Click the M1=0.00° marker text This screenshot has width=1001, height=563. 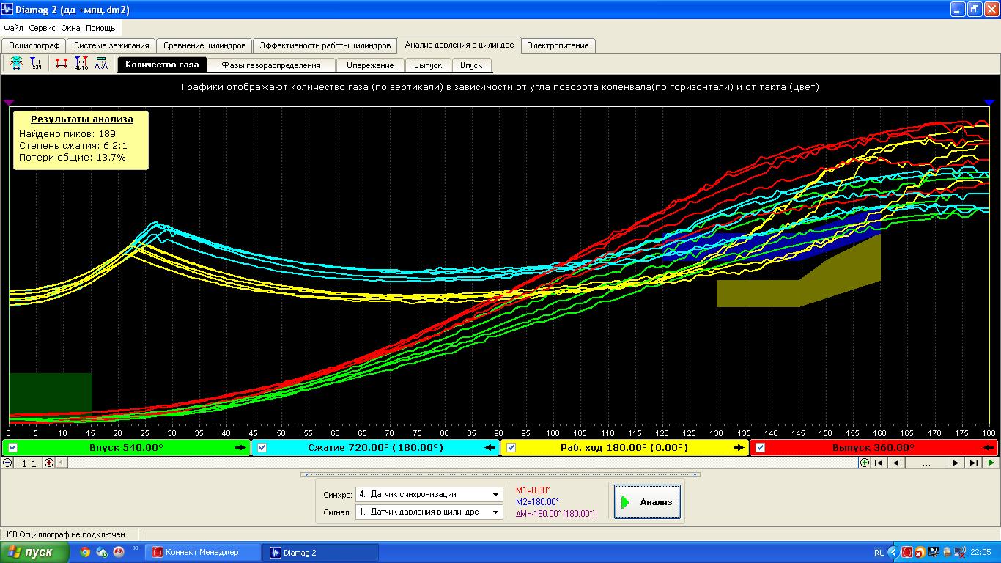533,490
